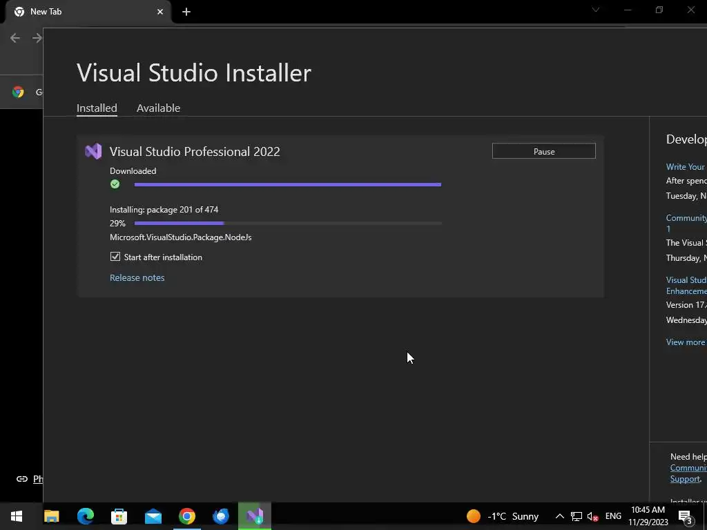Open a new Chrome tab with plus button
Image resolution: width=707 pixels, height=530 pixels.
(x=186, y=12)
